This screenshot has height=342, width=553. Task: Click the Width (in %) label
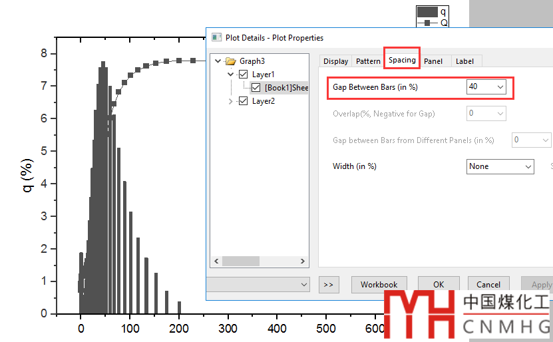pos(355,166)
